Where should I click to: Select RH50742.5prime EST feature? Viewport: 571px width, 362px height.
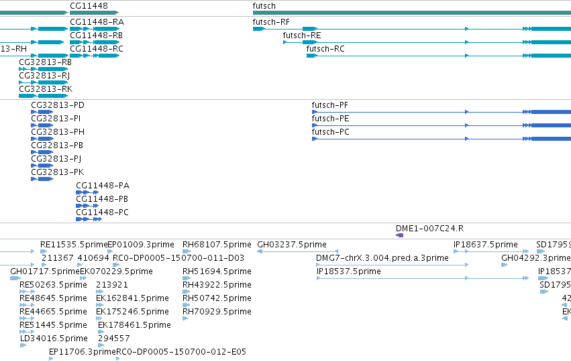[x=187, y=305]
